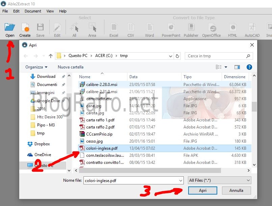272x206 pixels.
Task: Toggle the preview pane icon
Action: (x=237, y=67)
